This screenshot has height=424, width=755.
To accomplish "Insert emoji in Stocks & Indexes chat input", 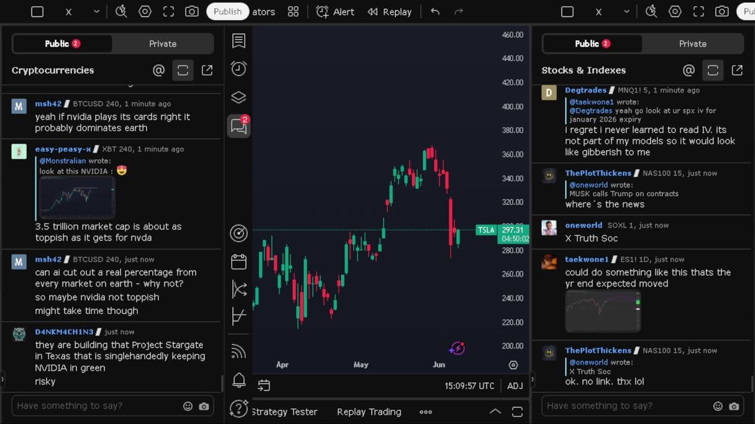I will click(x=718, y=406).
